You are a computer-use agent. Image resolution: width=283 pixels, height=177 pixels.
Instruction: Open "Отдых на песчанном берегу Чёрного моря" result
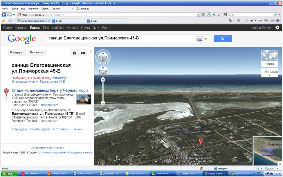[50, 90]
